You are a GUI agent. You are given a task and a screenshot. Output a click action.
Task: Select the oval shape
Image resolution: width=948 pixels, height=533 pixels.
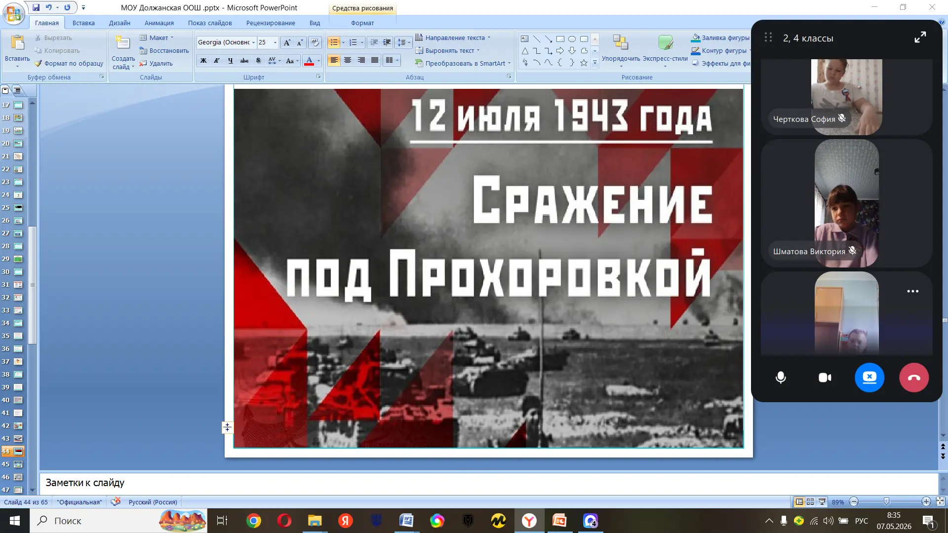572,39
